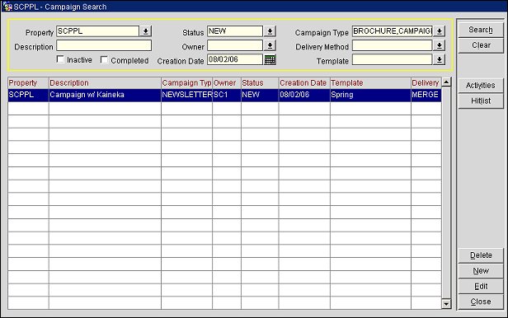The width and height of the screenshot is (508, 318).
Task: Create a New campaign
Action: 481,271
